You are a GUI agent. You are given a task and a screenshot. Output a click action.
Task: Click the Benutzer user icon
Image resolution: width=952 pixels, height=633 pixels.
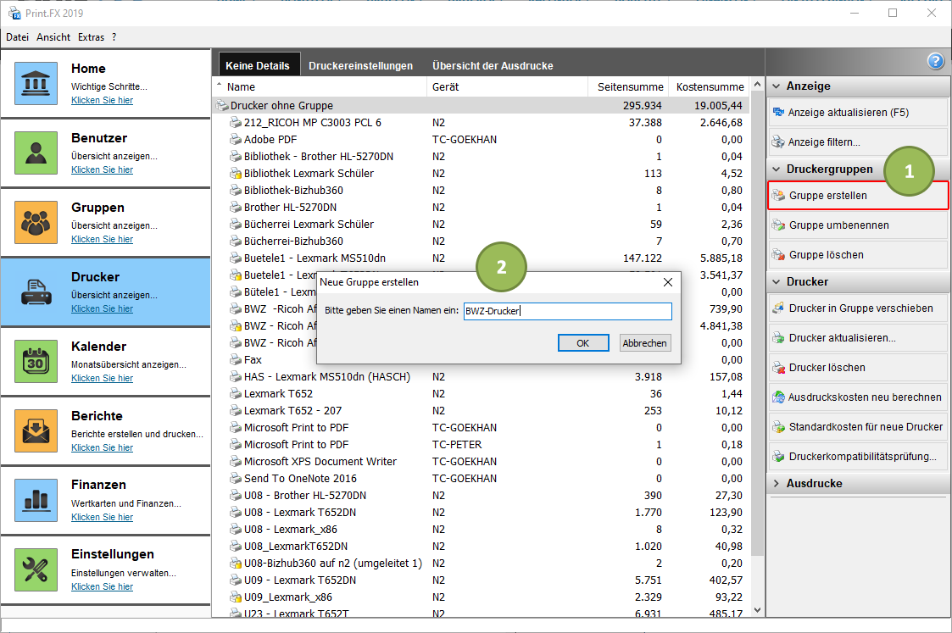[36, 153]
